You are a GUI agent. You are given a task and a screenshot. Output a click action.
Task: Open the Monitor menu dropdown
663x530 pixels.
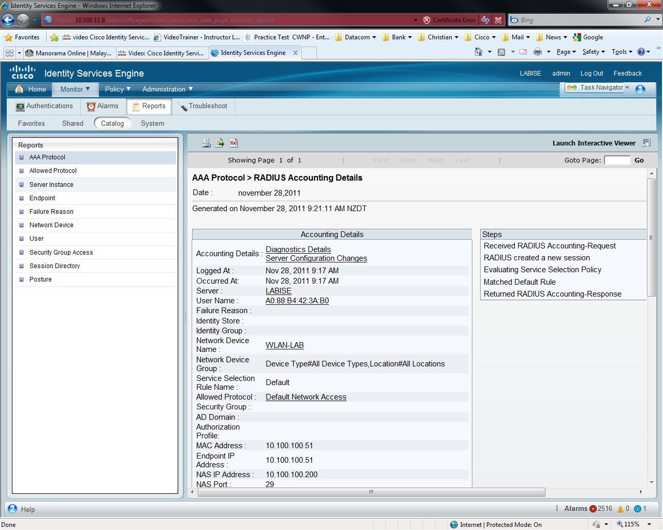pos(75,89)
